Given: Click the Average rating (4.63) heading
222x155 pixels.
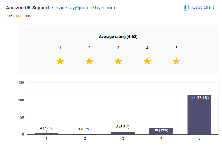Looking at the screenshot, I should 118,37.
